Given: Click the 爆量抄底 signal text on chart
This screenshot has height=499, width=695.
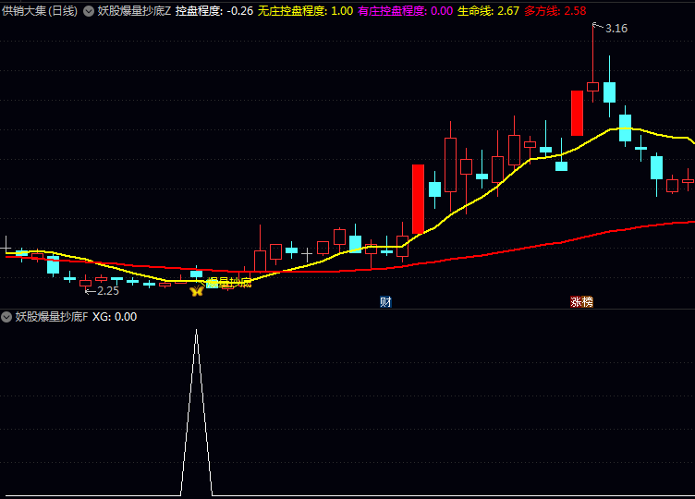Looking at the screenshot, I should point(229,282).
